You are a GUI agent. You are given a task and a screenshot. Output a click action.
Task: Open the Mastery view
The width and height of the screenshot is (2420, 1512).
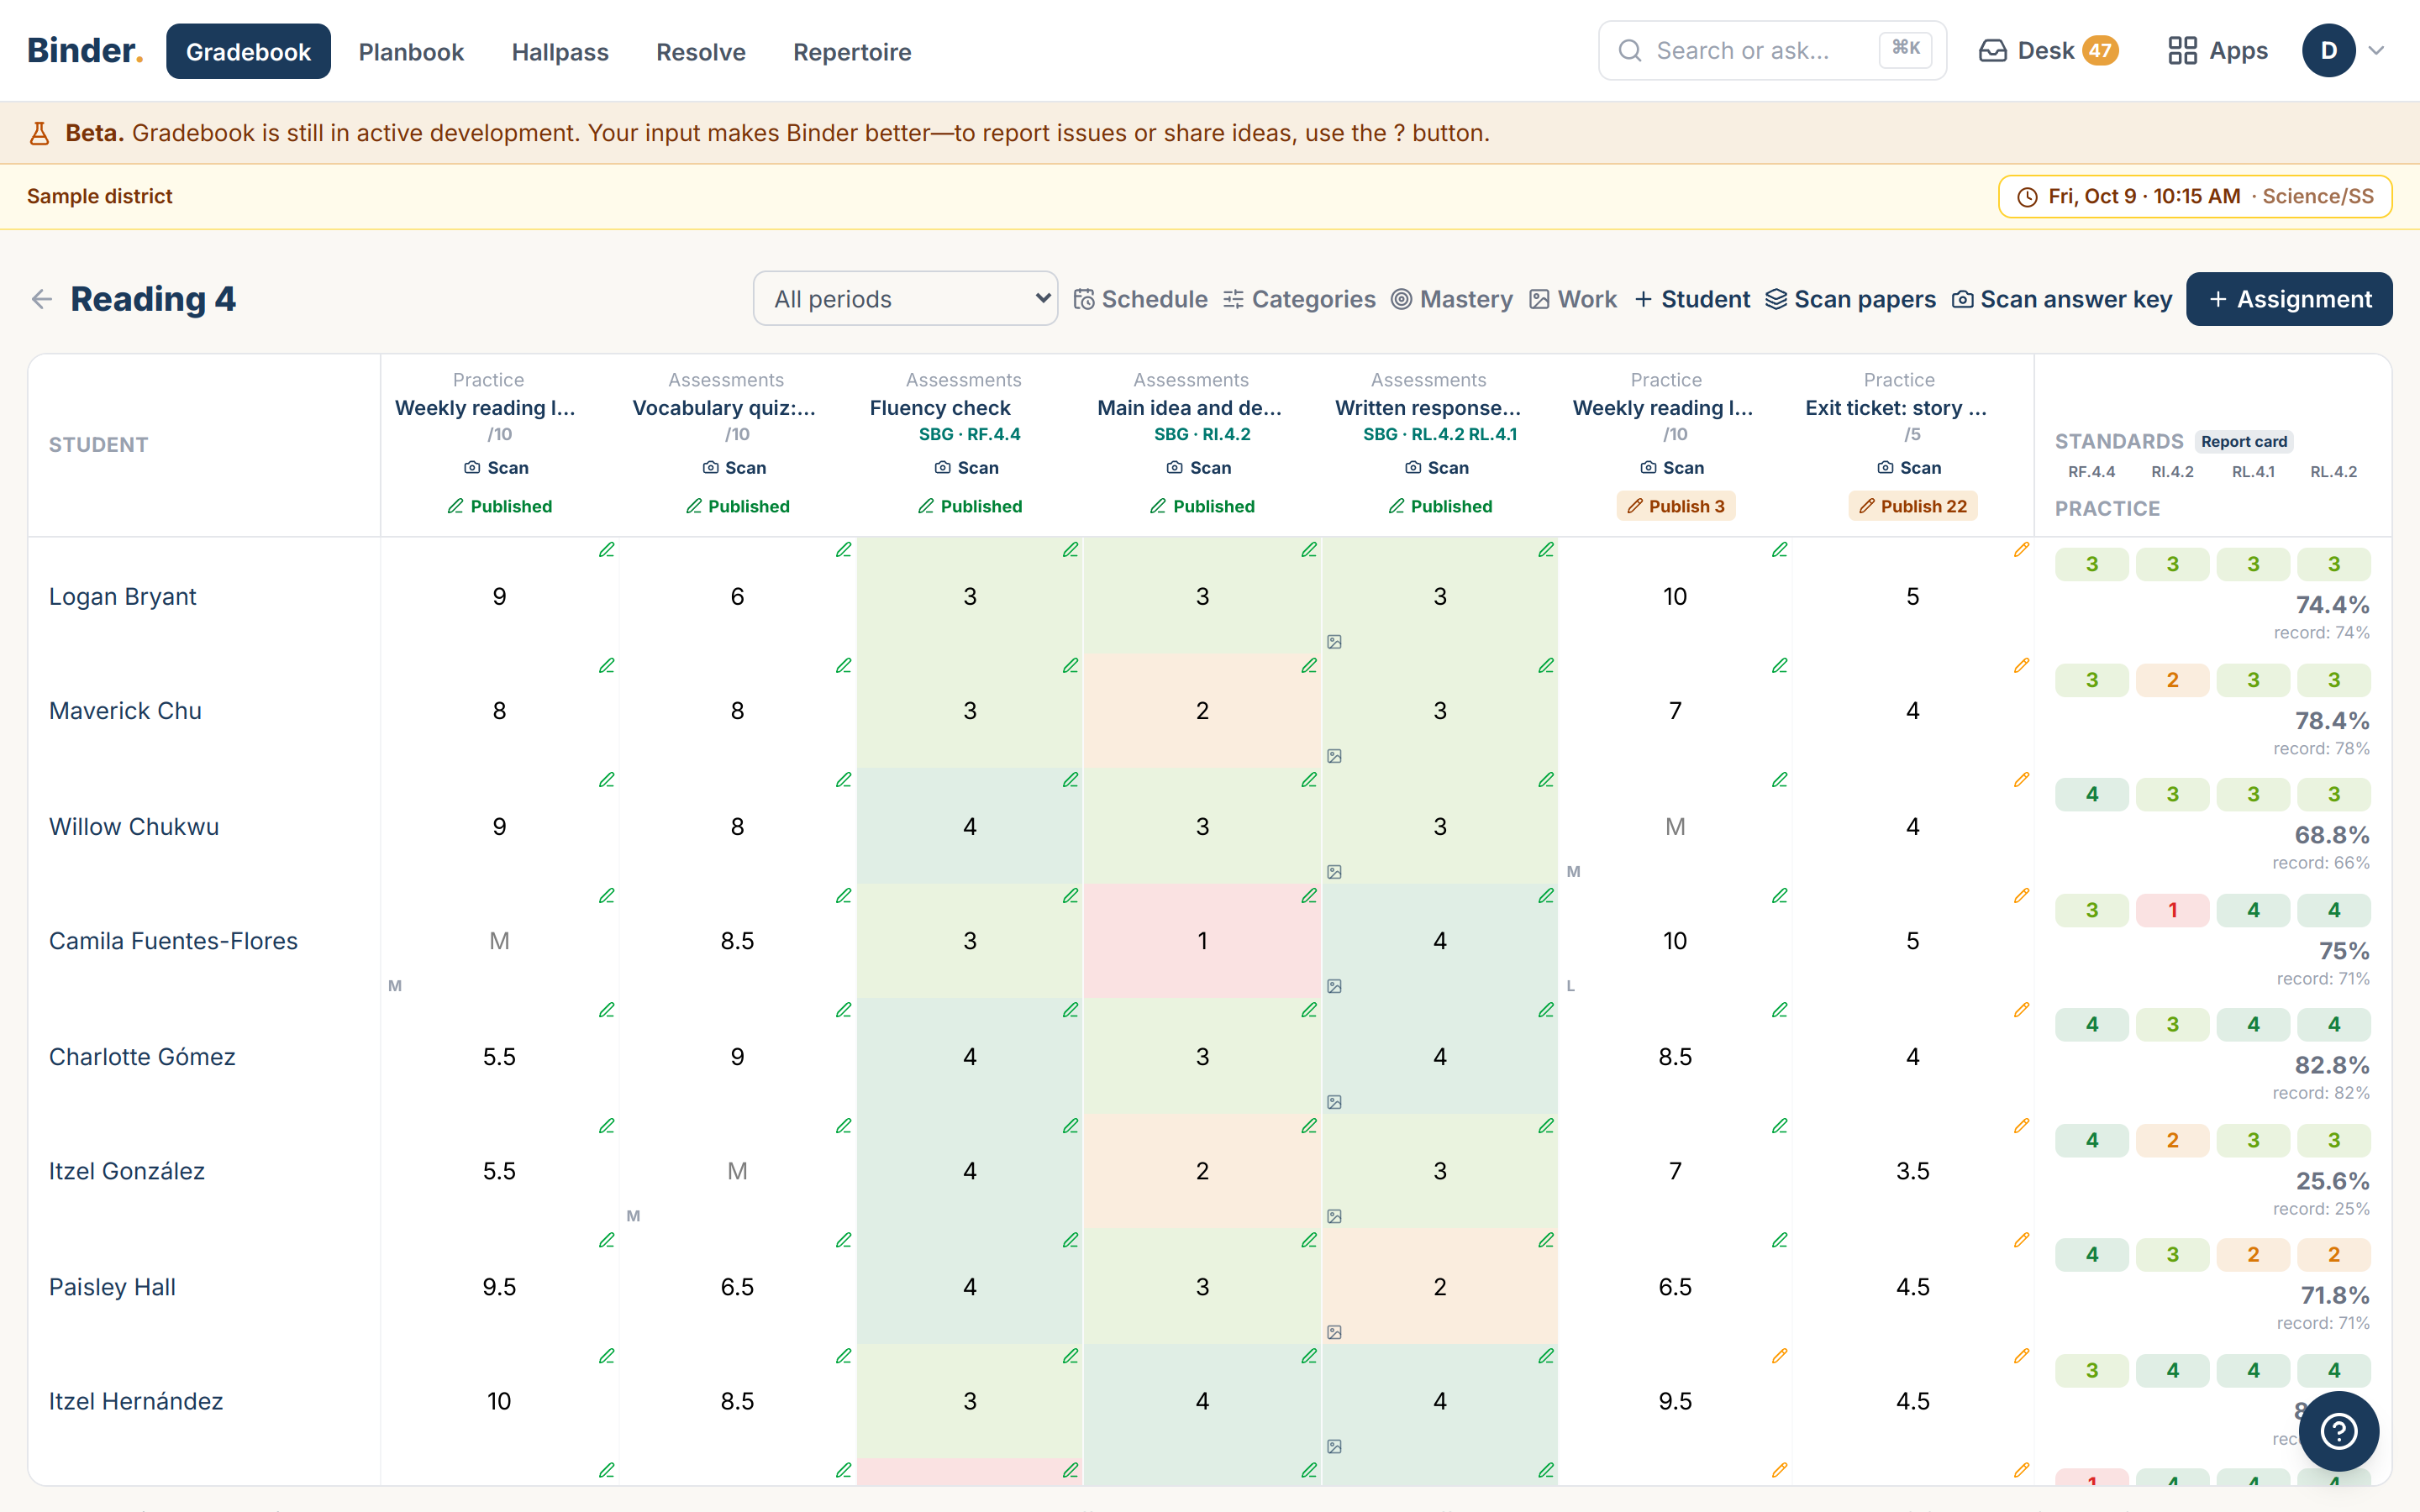(x=1452, y=299)
